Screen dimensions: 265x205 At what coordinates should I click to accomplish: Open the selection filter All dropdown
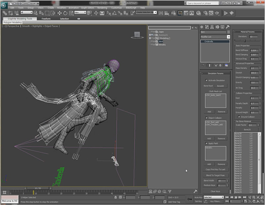tap(26, 12)
